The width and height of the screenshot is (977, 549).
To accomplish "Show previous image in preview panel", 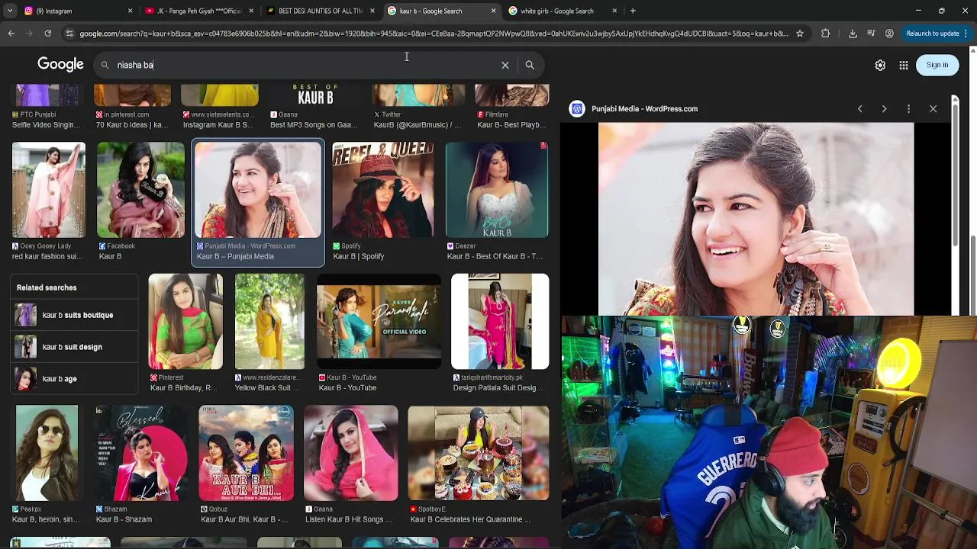I will tap(859, 109).
